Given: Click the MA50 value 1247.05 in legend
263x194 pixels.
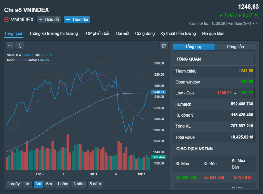Looking at the screenshot, I should point(43,60).
